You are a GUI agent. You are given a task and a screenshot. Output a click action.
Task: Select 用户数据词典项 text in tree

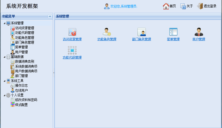pos(26,71)
